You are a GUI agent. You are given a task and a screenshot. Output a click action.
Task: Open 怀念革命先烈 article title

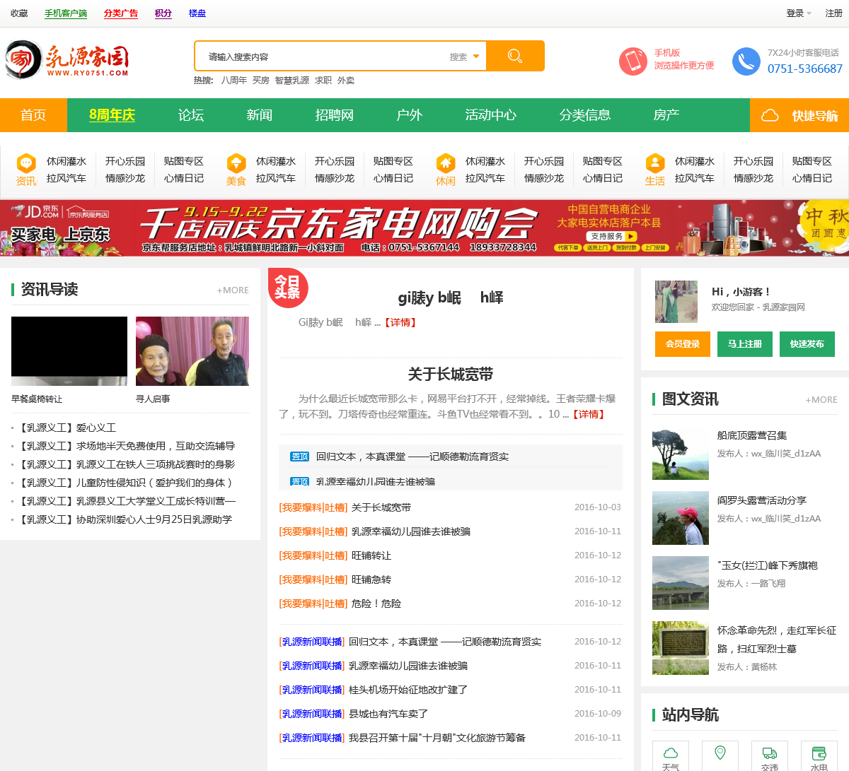(x=777, y=639)
